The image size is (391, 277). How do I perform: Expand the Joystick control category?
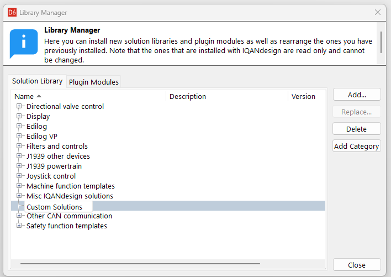19,176
